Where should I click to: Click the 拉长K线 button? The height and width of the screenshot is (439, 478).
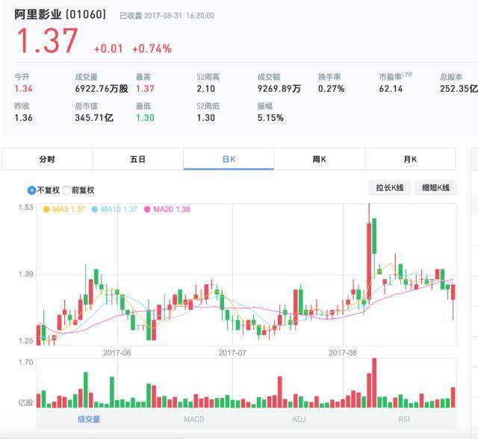390,187
